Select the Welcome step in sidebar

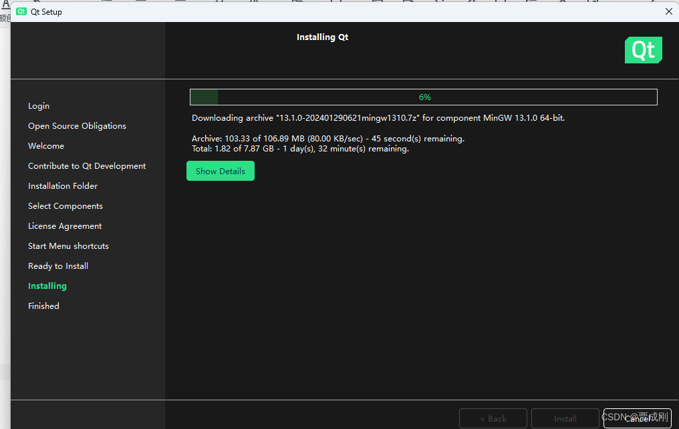tap(46, 145)
